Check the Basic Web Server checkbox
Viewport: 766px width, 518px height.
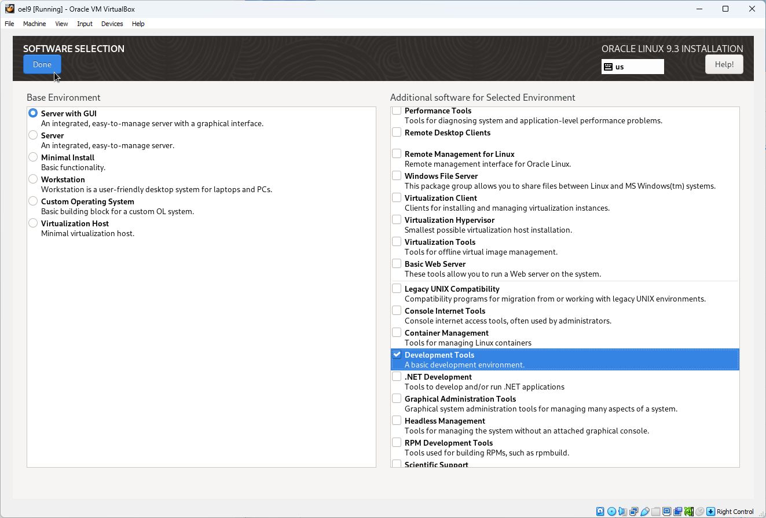(x=397, y=263)
